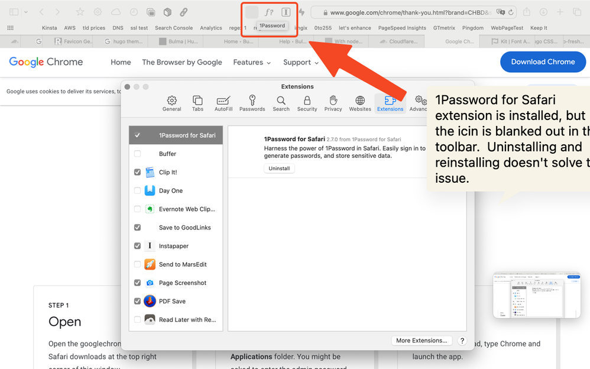
Task: Open the Passwords preferences pane
Action: point(252,103)
